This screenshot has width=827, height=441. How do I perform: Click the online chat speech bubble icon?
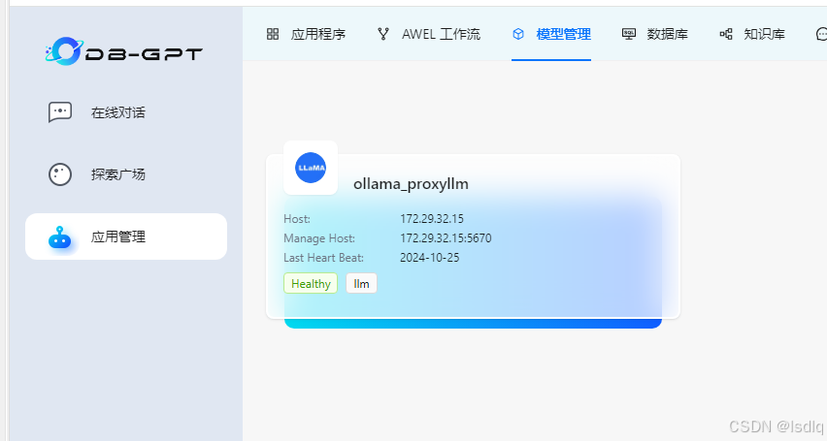60,112
